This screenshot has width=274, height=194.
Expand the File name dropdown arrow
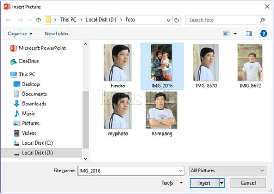pyautogui.click(x=181, y=171)
